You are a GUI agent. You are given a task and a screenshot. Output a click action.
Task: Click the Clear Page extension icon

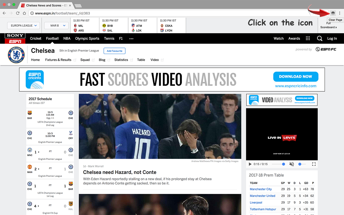coord(333,13)
